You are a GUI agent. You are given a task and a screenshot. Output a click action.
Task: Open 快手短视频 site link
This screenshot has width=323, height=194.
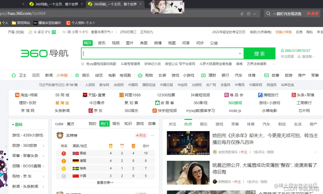(164, 110)
